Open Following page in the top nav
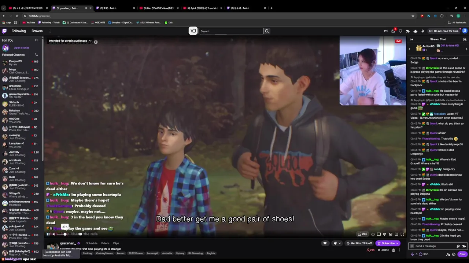The image size is (469, 263). tap(19, 31)
